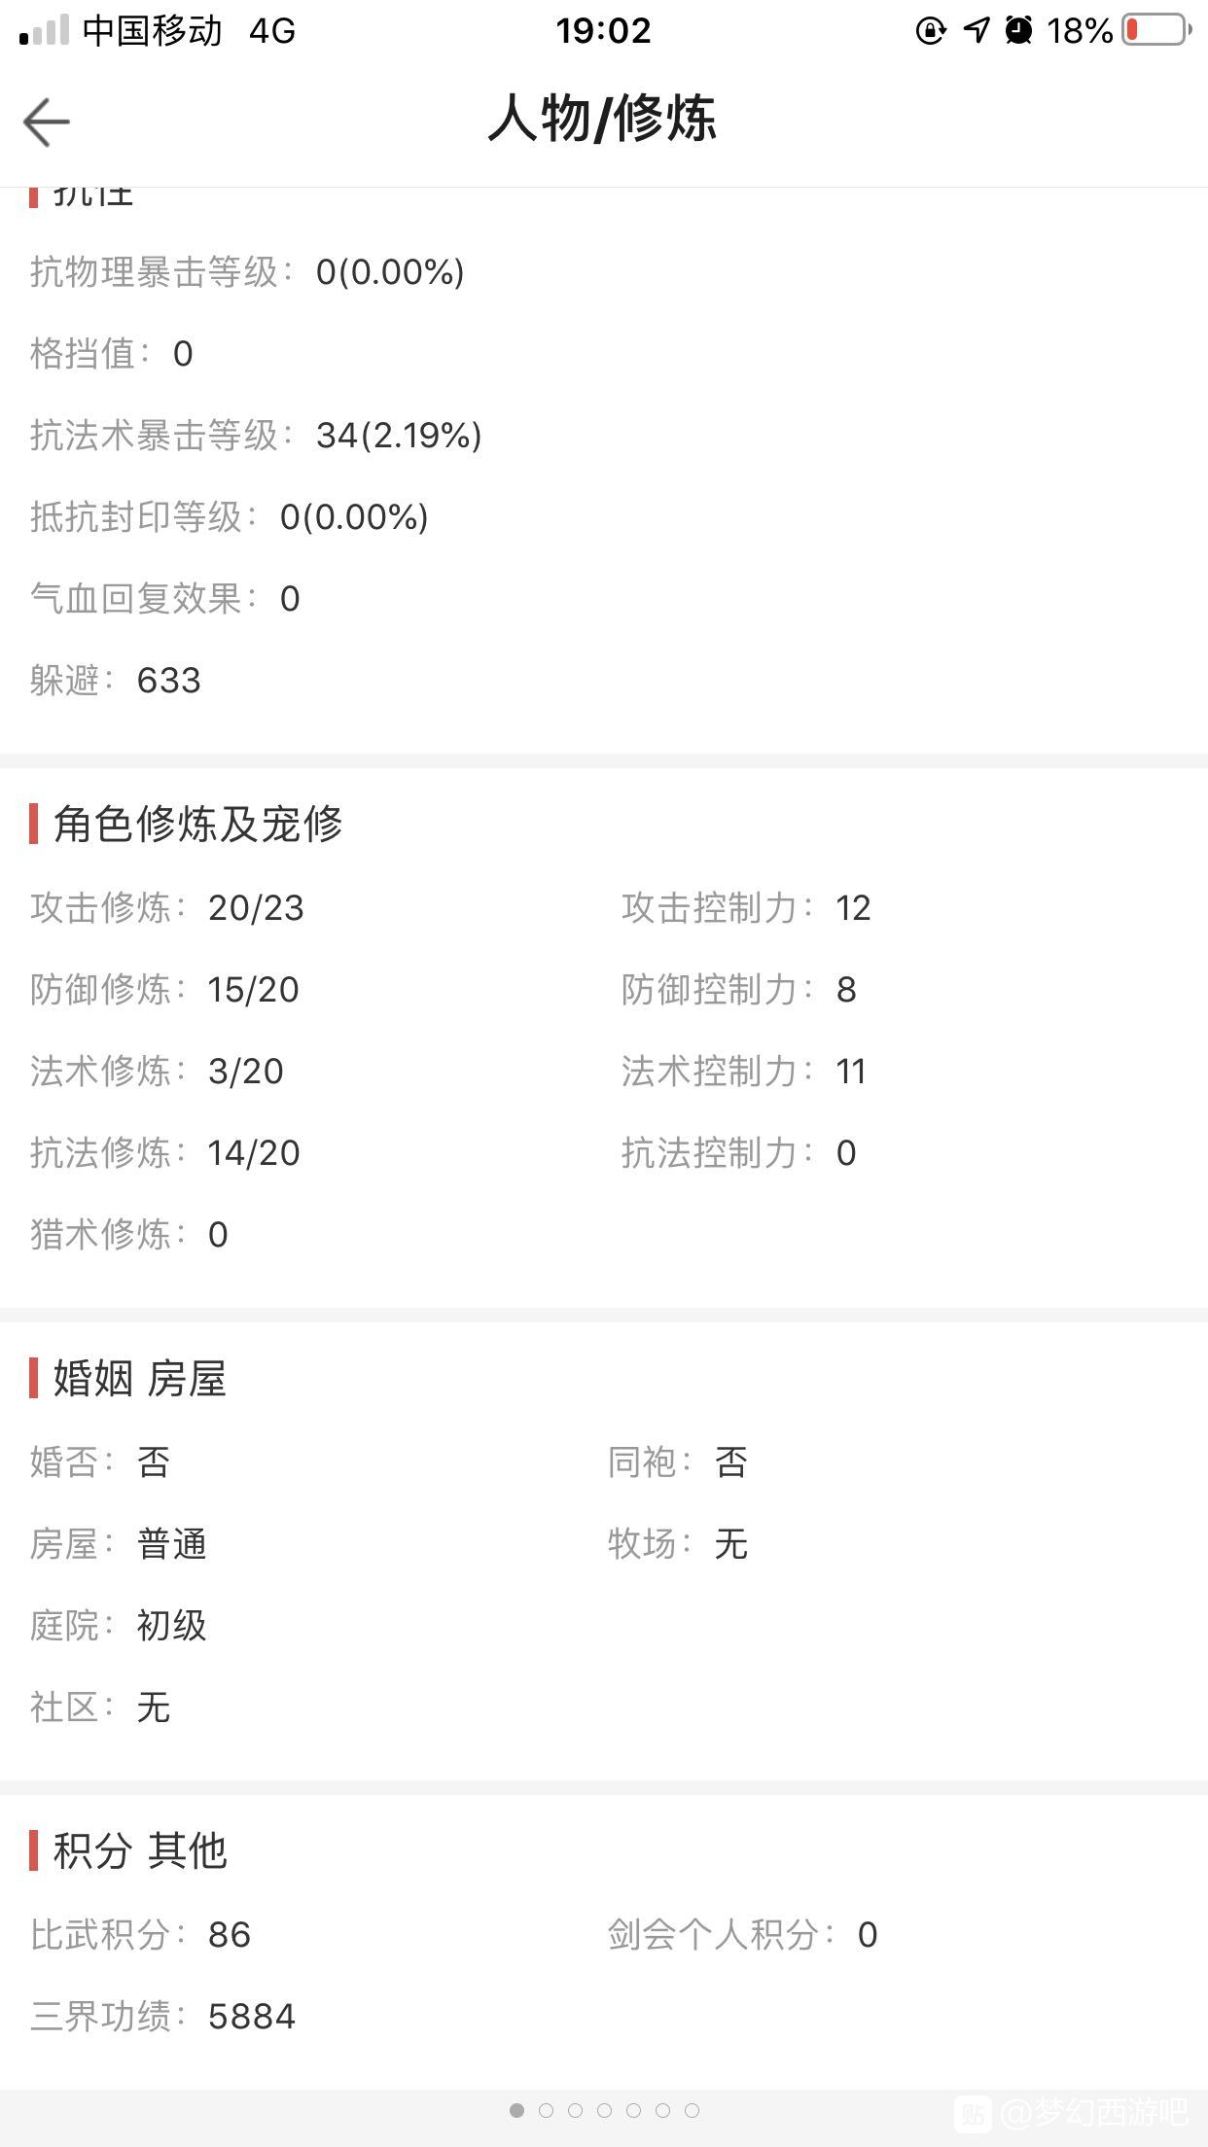Select the last page indicator dot

click(x=692, y=2110)
